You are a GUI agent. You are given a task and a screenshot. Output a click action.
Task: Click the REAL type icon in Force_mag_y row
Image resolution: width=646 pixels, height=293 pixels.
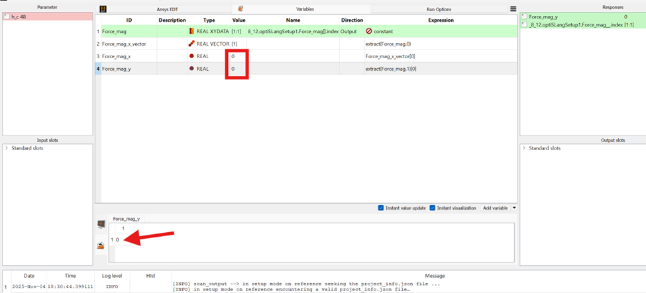pyautogui.click(x=191, y=69)
